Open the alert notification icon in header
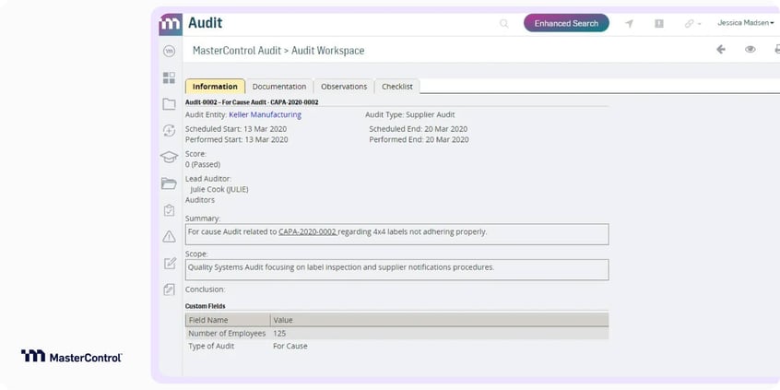The image size is (780, 390). [x=659, y=23]
